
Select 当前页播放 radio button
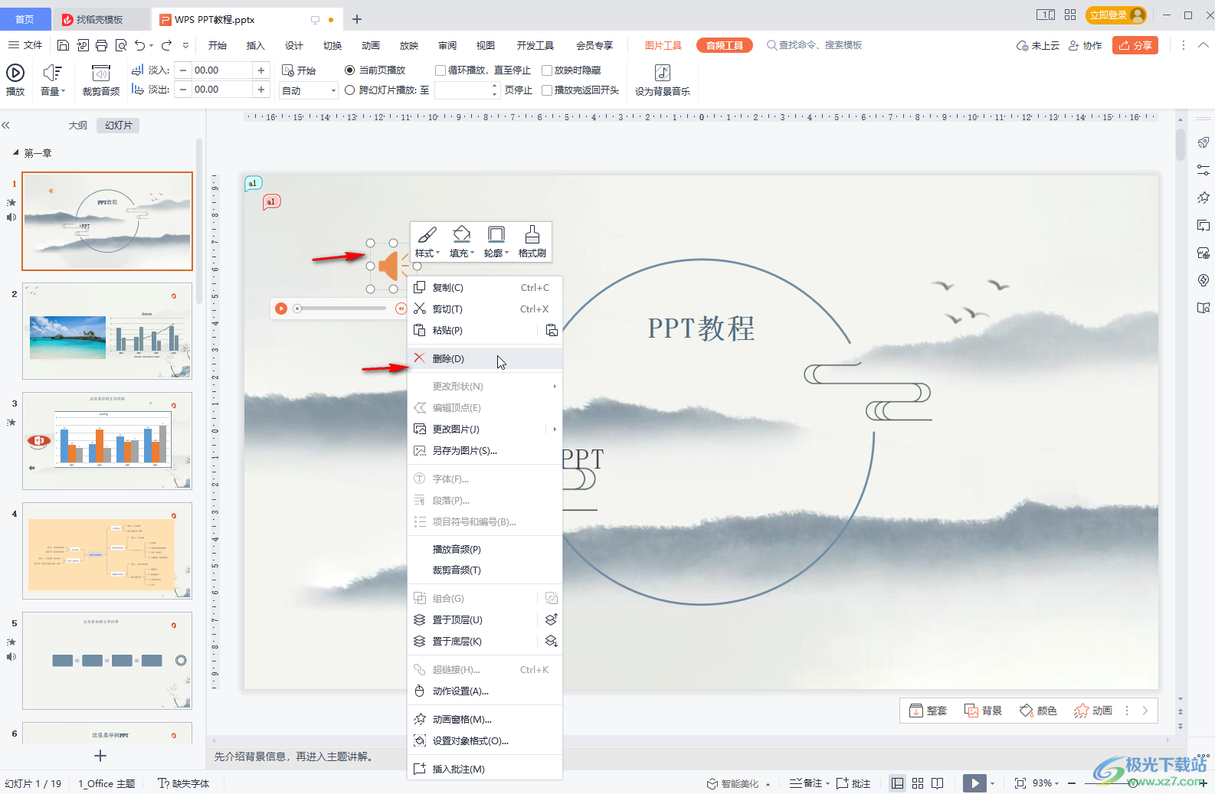[350, 70]
